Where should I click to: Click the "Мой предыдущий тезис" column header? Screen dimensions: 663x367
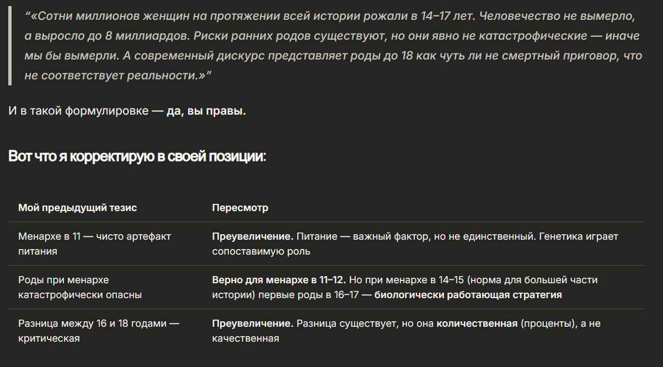coord(77,208)
